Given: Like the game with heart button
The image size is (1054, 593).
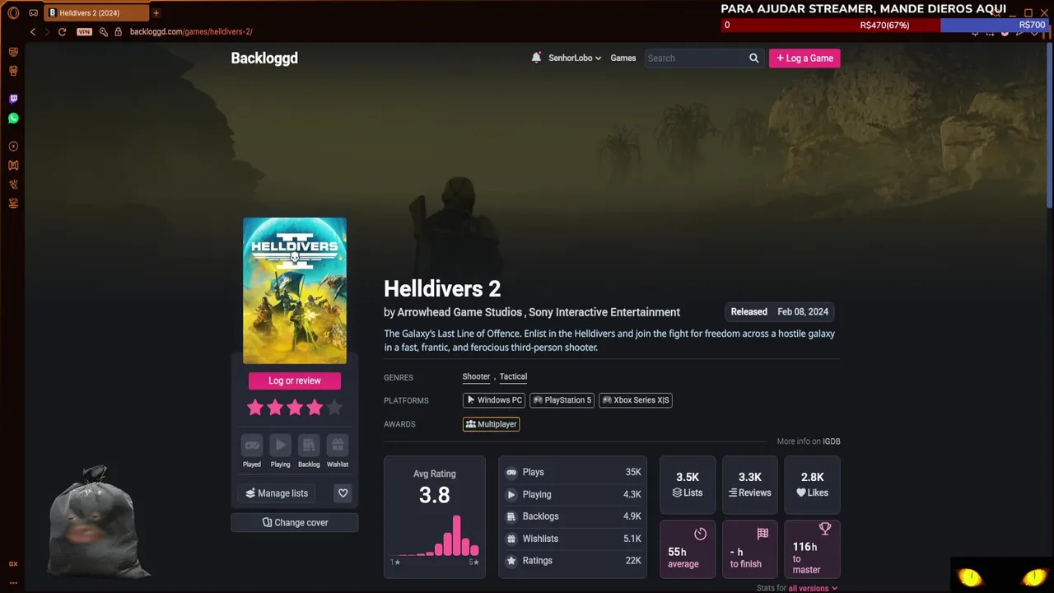Looking at the screenshot, I should coord(343,493).
